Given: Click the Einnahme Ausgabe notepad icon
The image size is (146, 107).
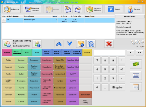Looking at the screenshot, I should pyautogui.click(x=32, y=9).
